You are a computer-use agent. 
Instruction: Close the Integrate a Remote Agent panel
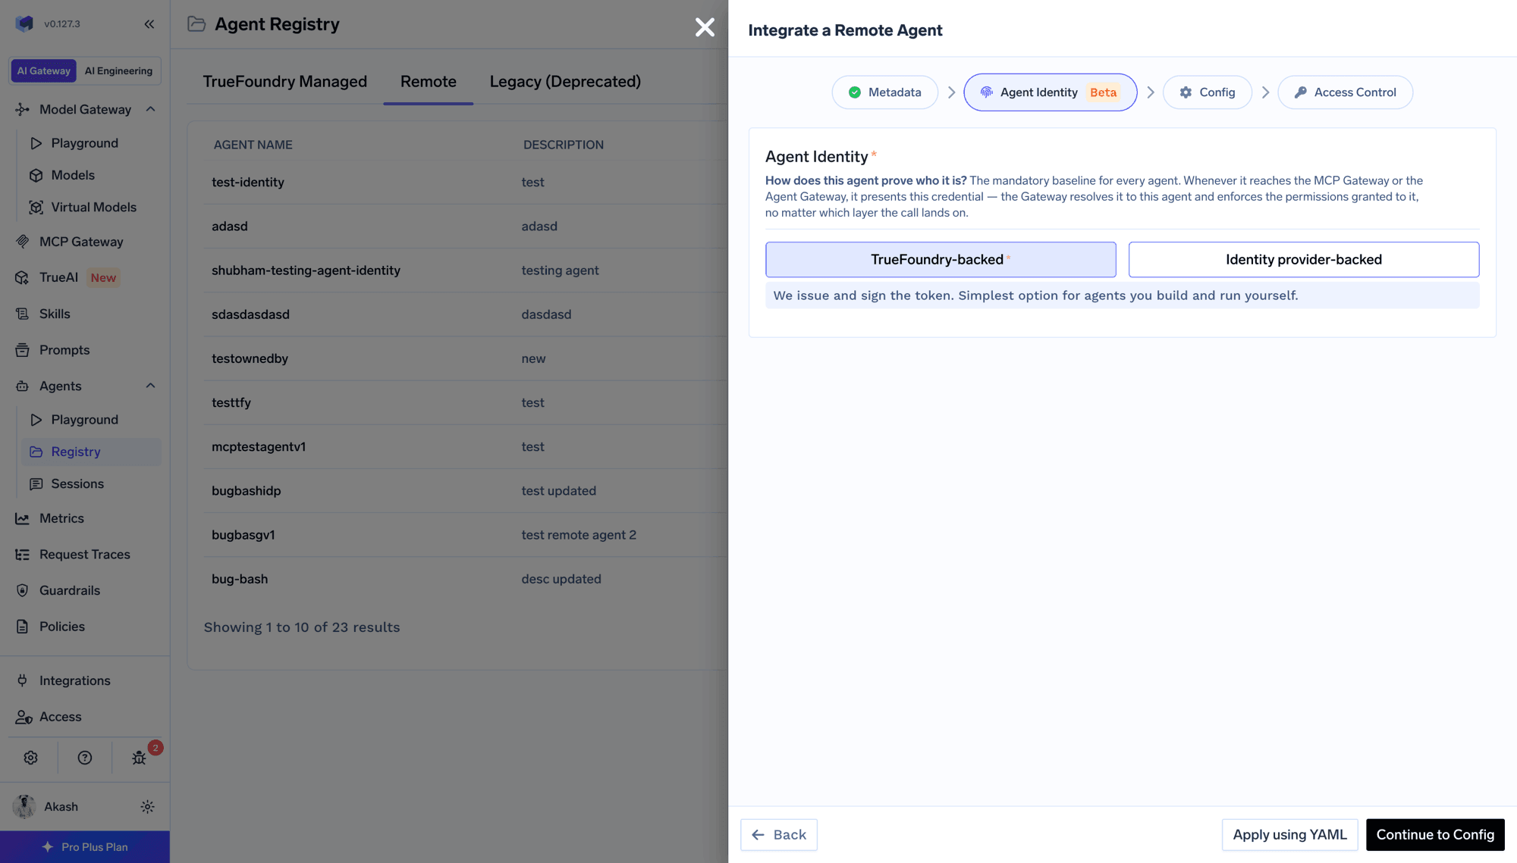click(705, 27)
